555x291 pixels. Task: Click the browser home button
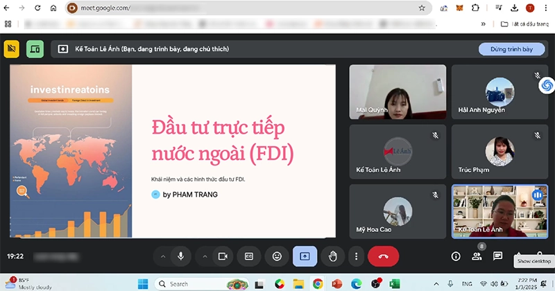point(54,8)
